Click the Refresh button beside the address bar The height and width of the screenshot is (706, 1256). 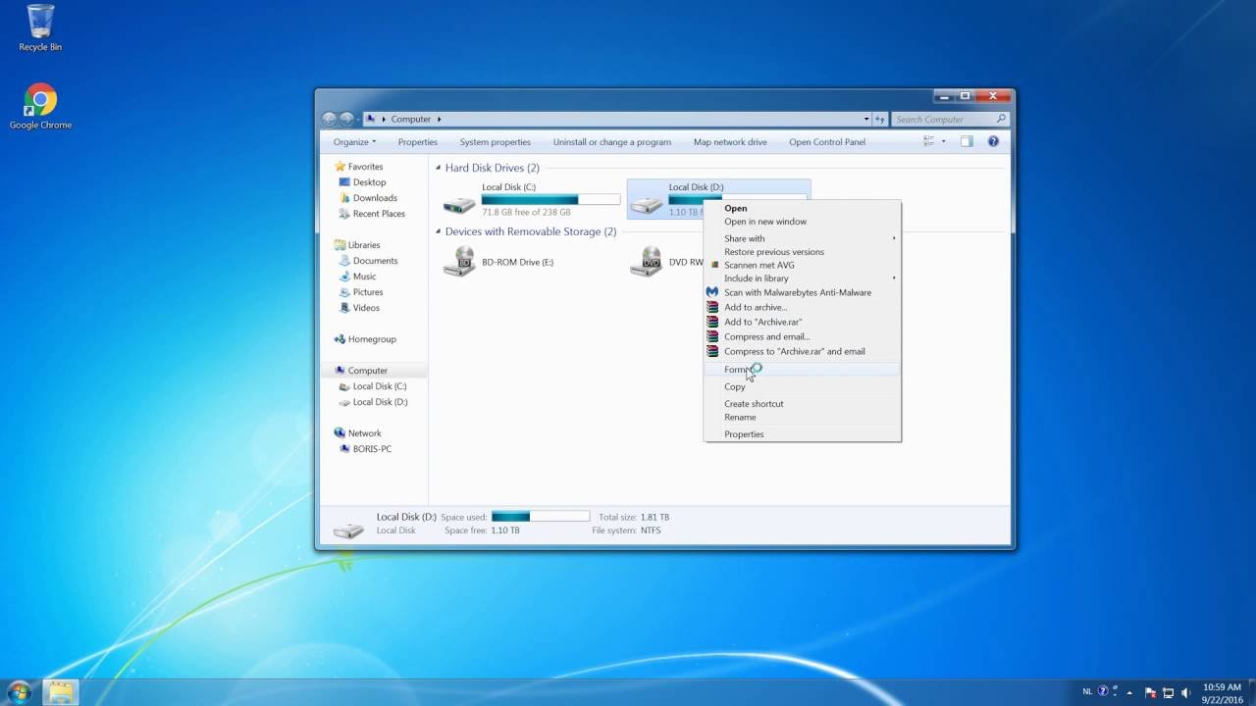(880, 119)
